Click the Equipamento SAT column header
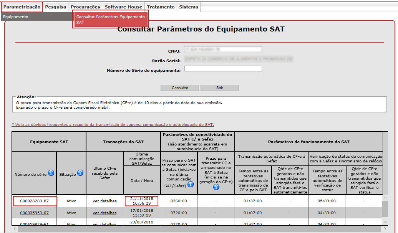The width and height of the screenshot is (398, 233). [49, 142]
